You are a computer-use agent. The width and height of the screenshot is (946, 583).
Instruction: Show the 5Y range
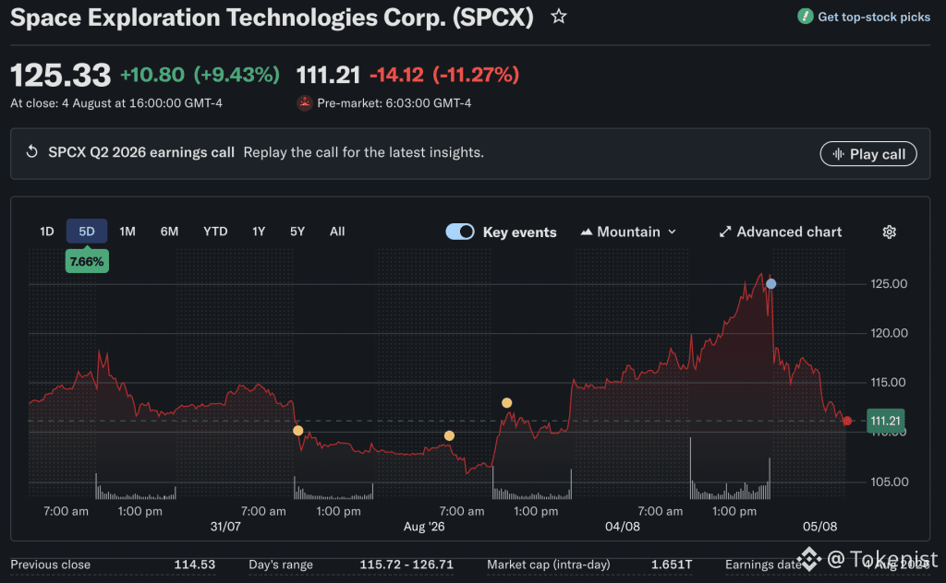(x=297, y=232)
